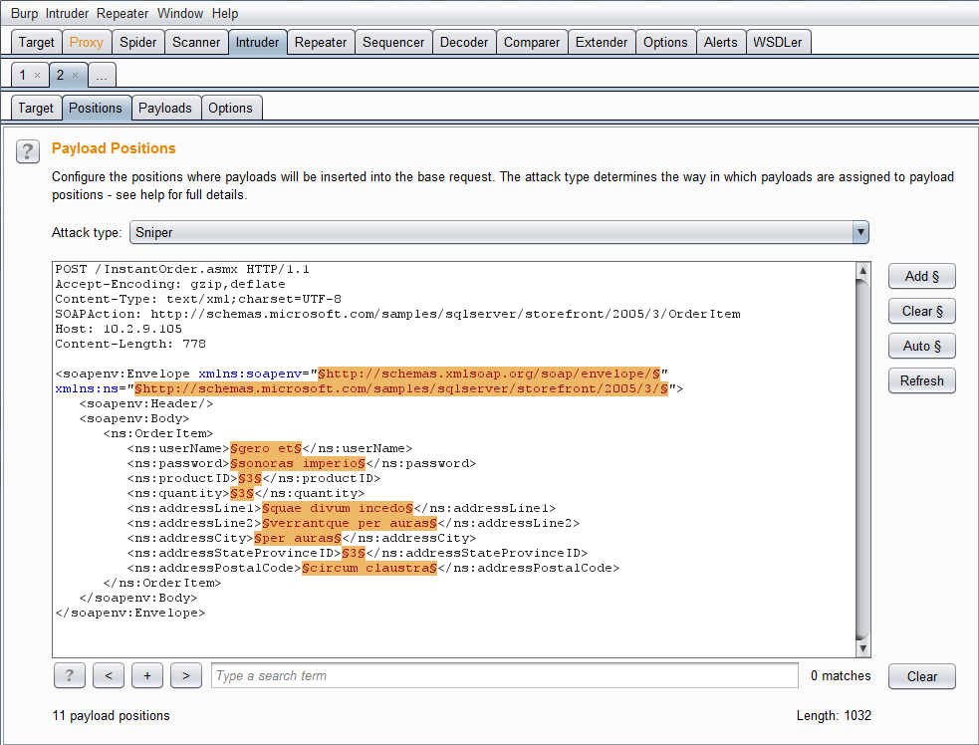Switch to the WSDLer tab
The image size is (979, 745).
point(778,43)
